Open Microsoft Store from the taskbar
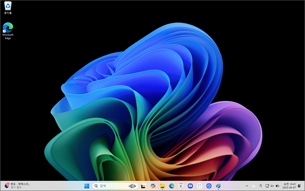 181,186
